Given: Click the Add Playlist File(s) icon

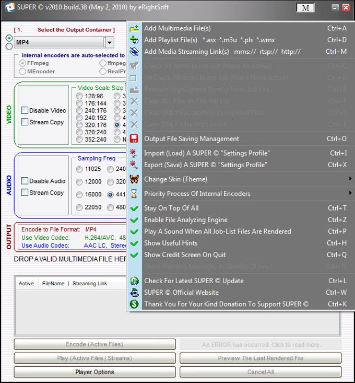Looking at the screenshot, I should 134,40.
